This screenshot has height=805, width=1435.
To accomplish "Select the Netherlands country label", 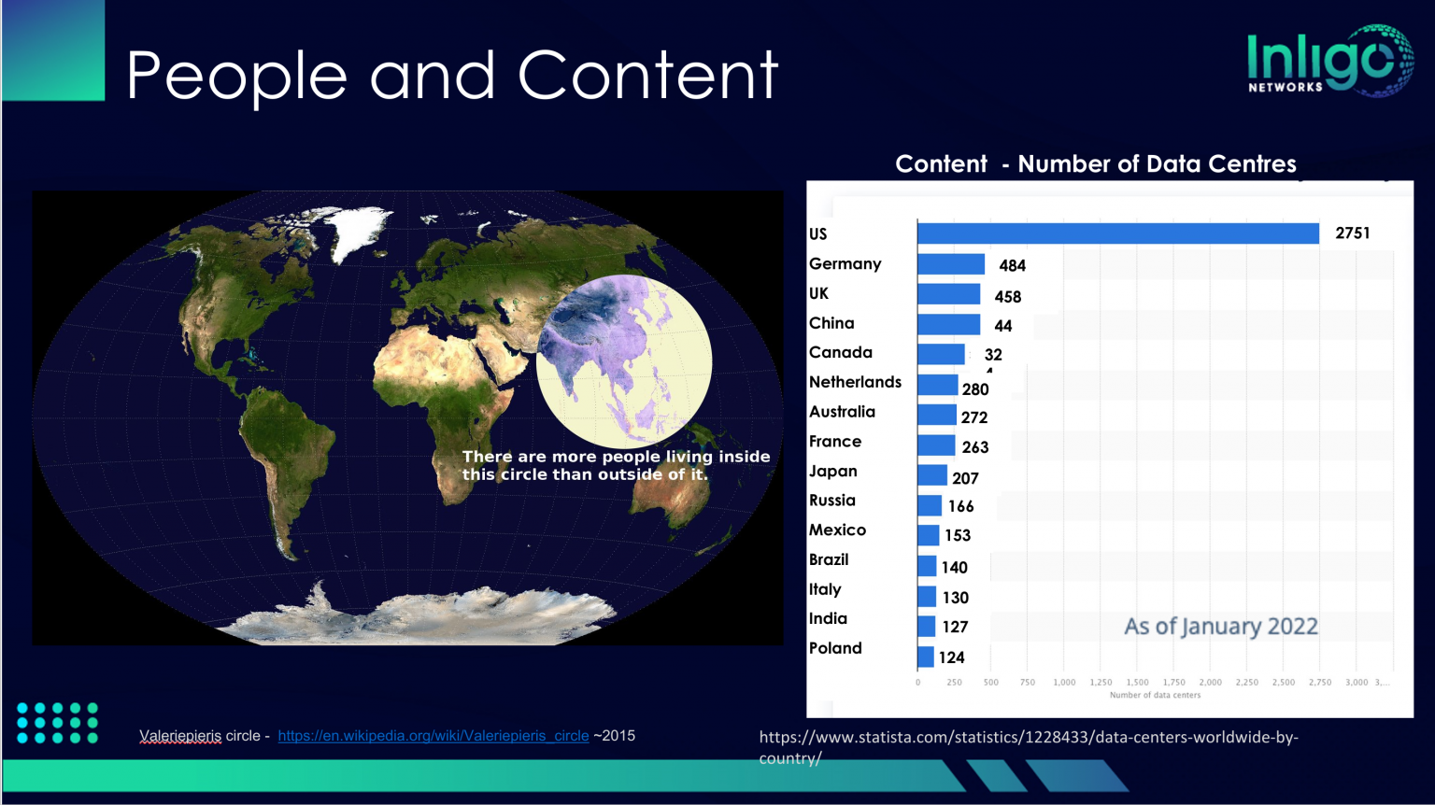I will (x=855, y=382).
